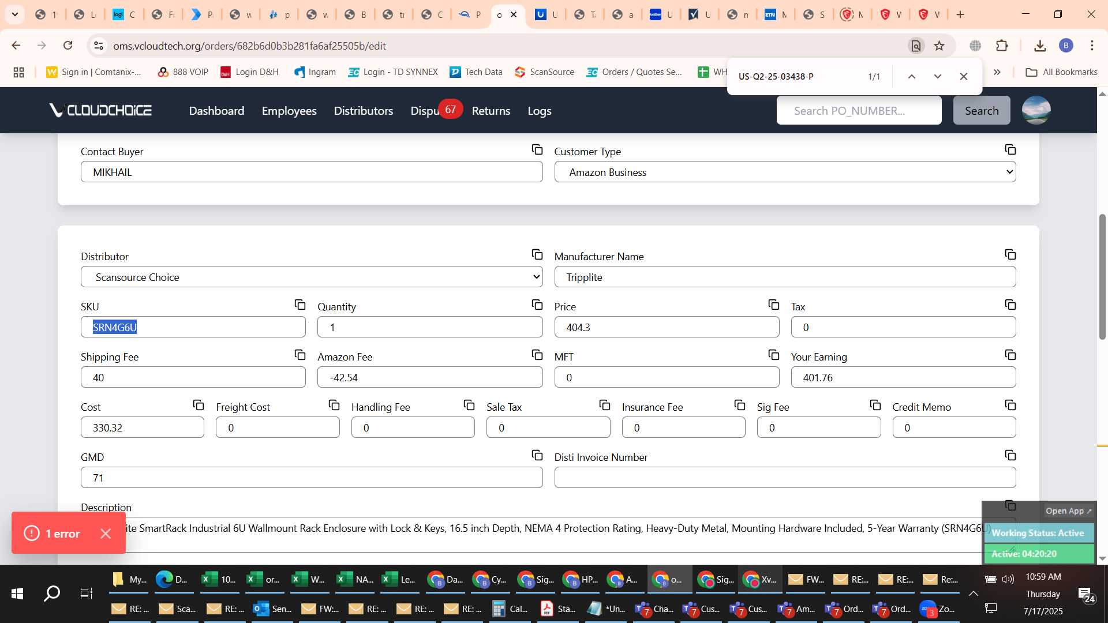Click the page vertical scrollbar thumb

point(1102,277)
